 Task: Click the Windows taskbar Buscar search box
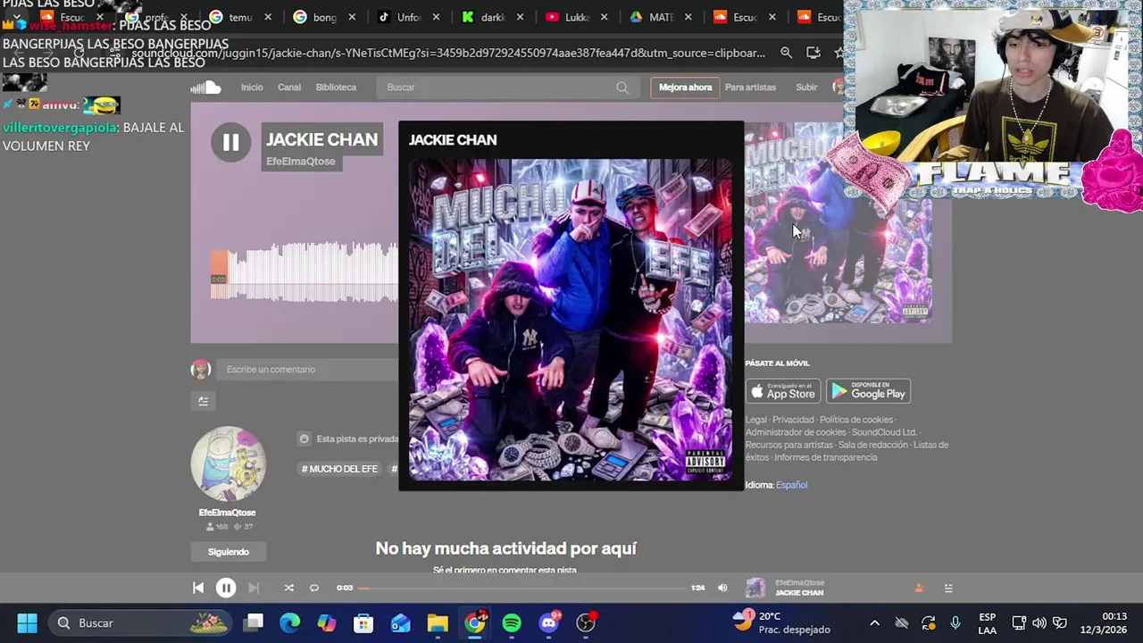[138, 622]
